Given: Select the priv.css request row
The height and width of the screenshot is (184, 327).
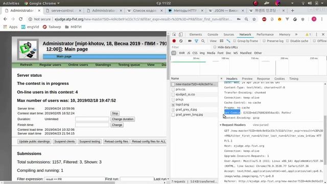Looking at the screenshot, I should point(194,89).
